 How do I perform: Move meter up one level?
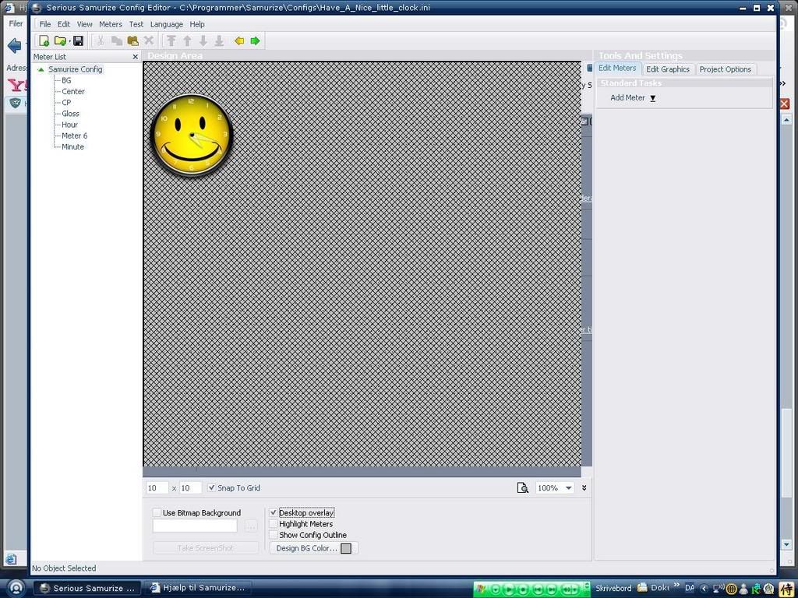pos(187,40)
